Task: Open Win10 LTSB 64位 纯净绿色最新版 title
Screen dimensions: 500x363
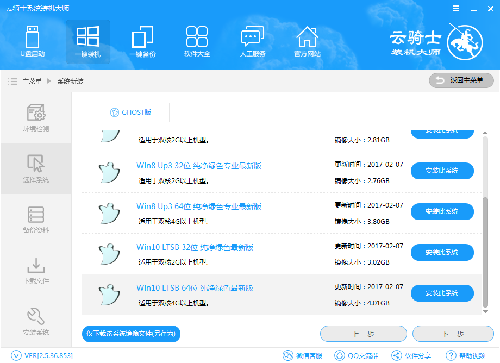Action: point(195,288)
